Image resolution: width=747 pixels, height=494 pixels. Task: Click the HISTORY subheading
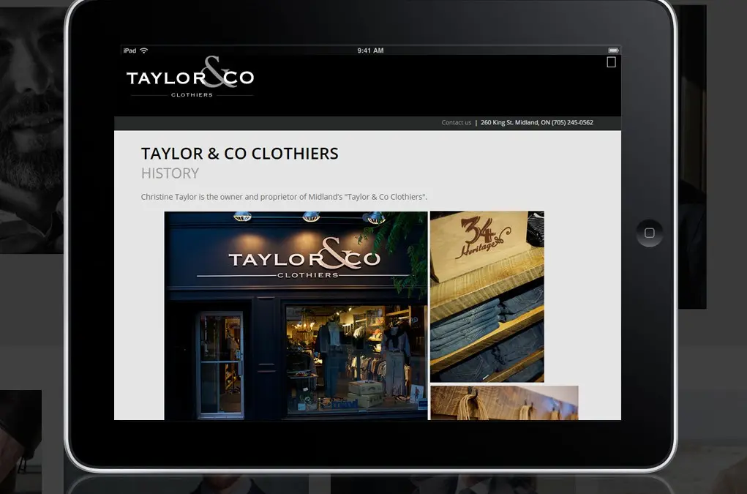click(x=170, y=173)
